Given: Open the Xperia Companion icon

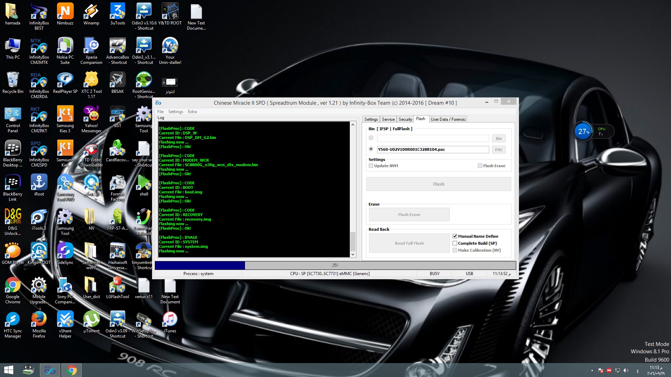Looking at the screenshot, I should [91, 51].
